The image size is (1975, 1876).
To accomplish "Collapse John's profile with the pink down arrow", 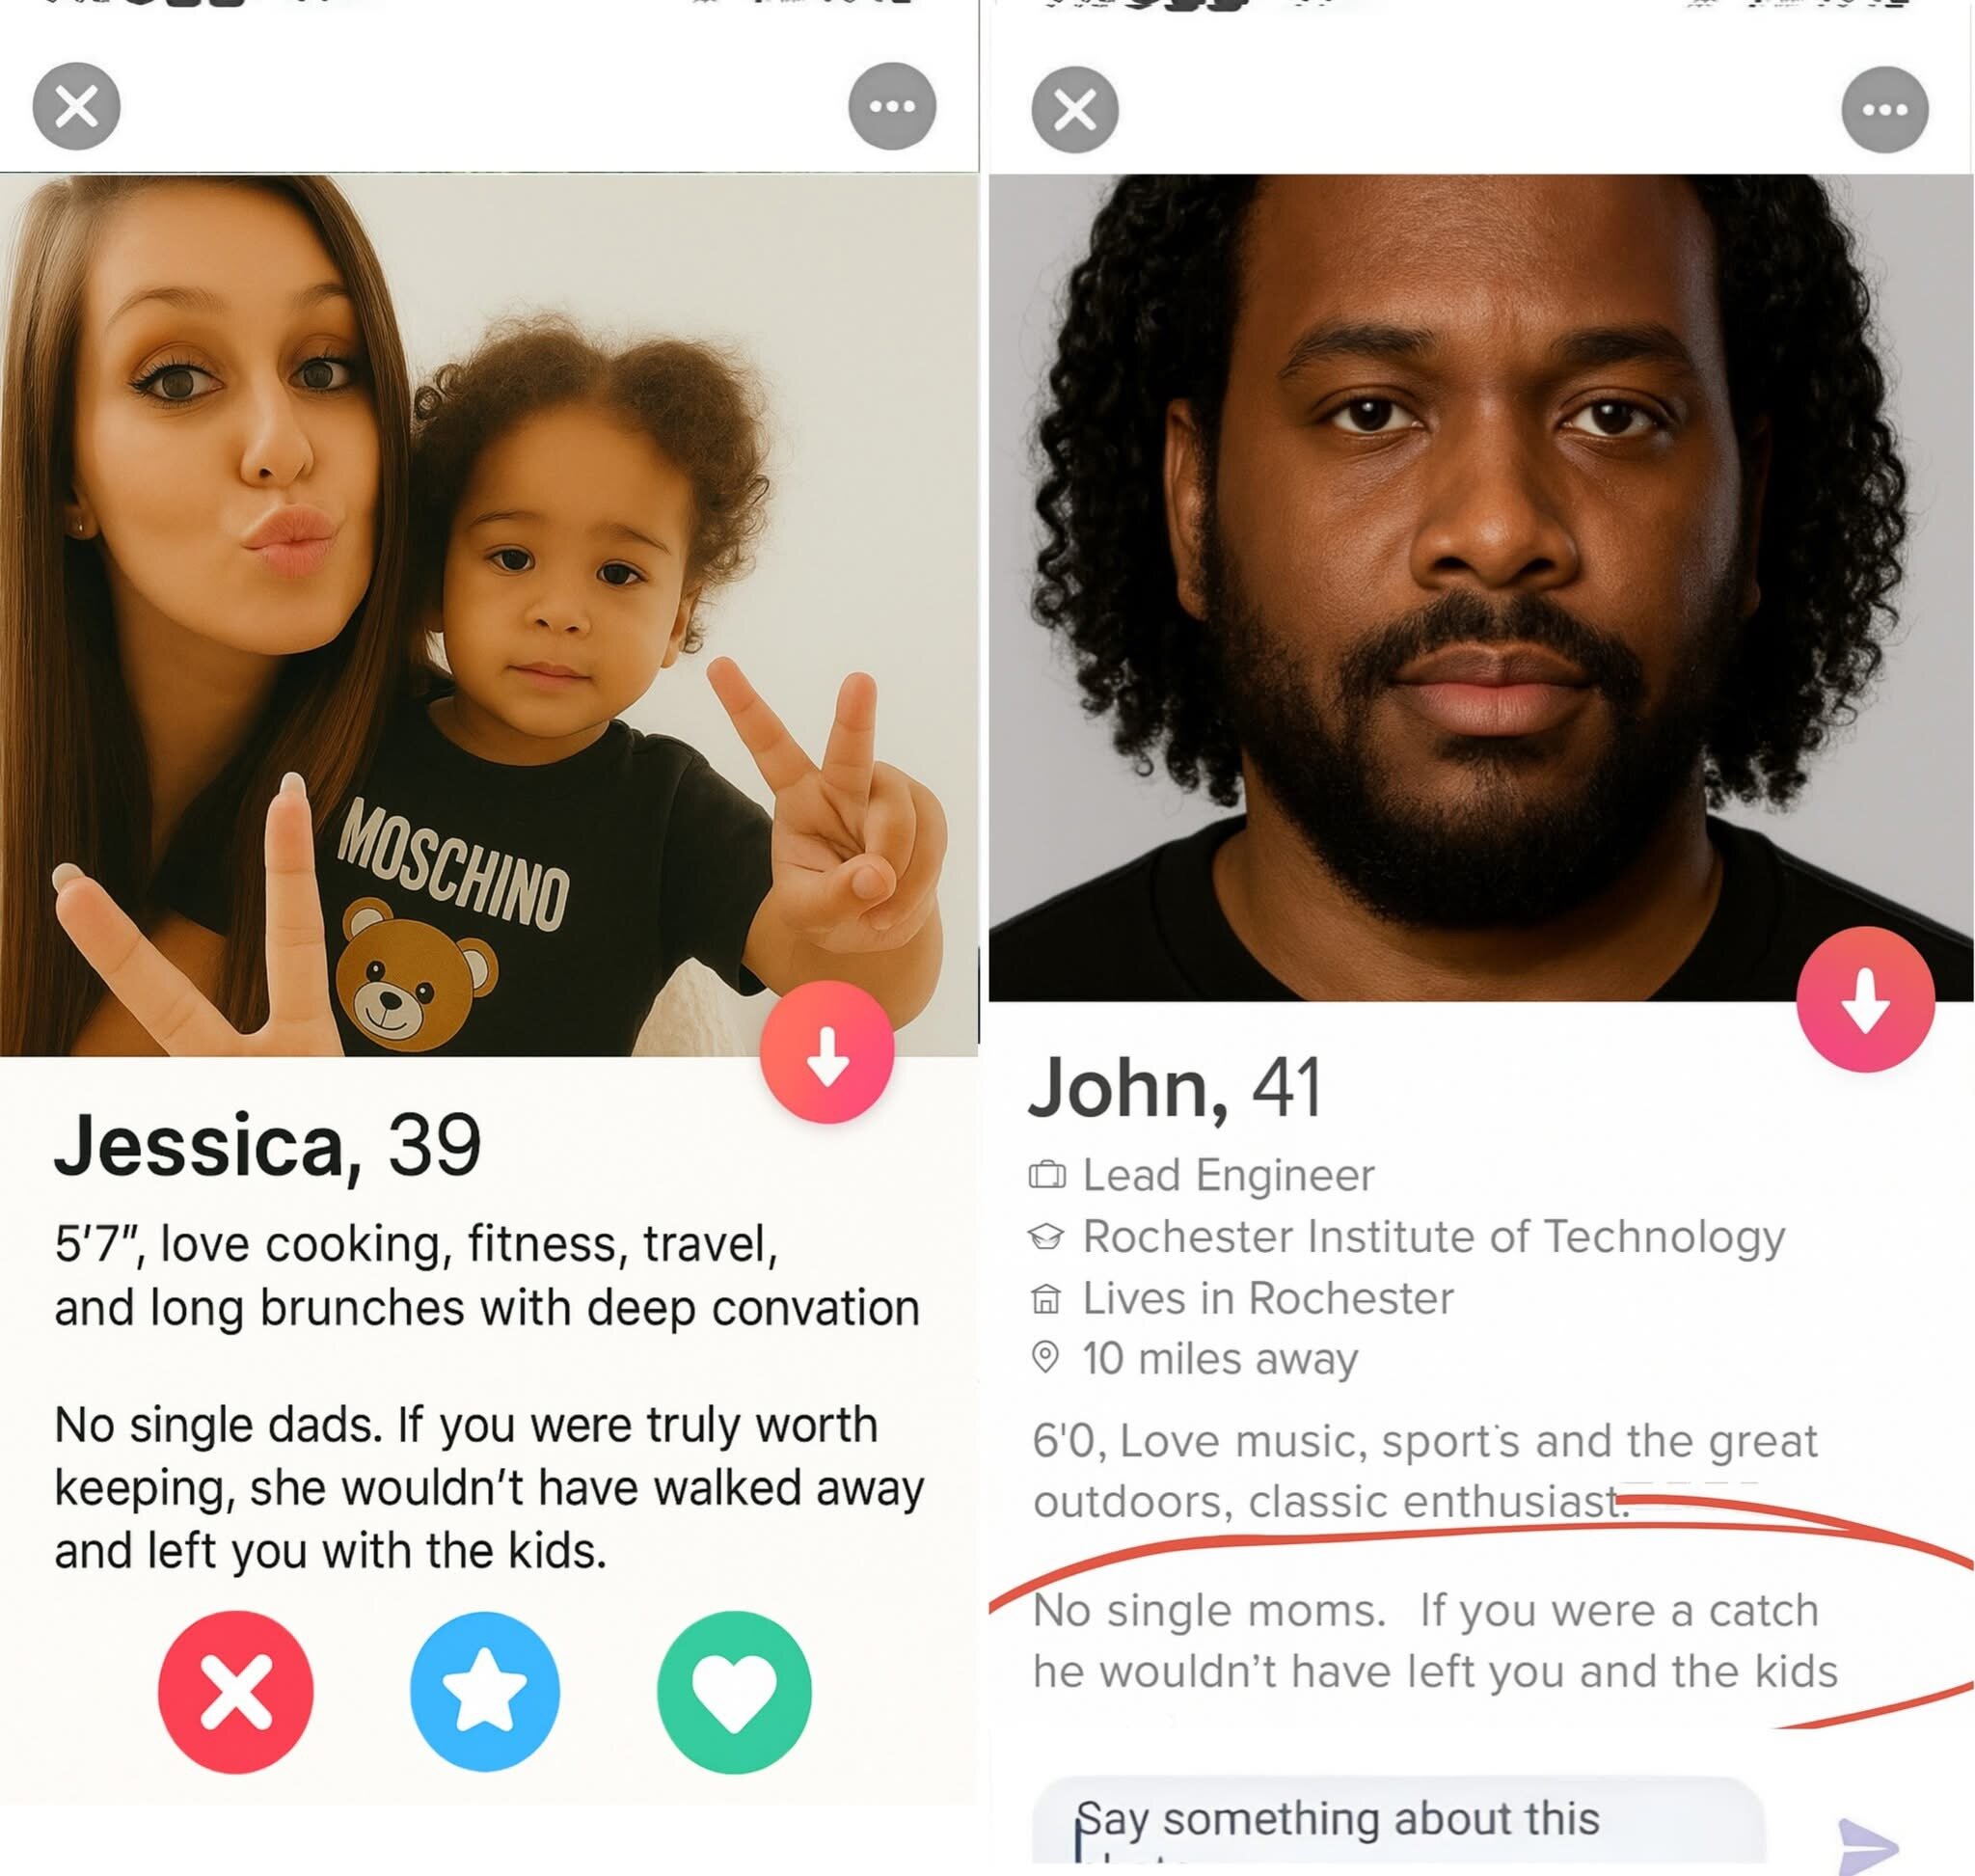I will [1865, 999].
